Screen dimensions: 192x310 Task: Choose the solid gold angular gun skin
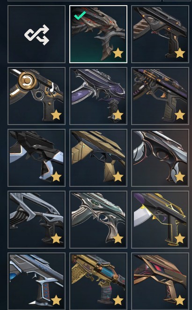(98, 158)
